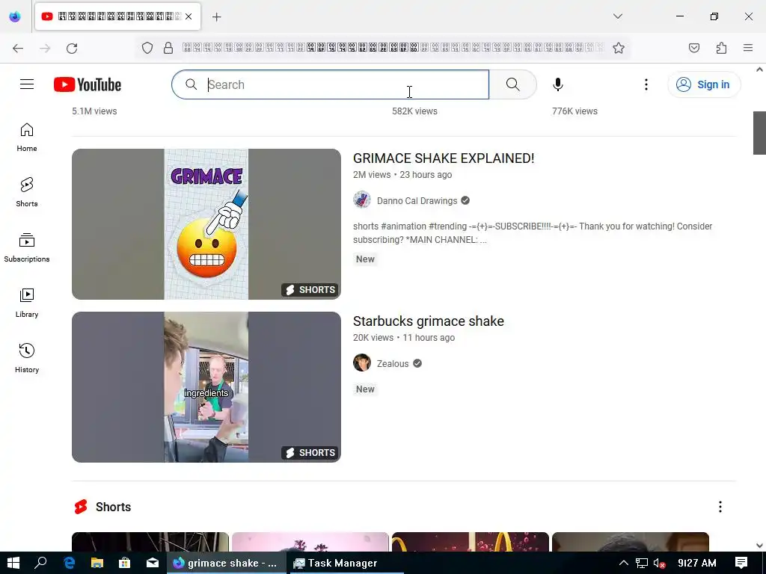
Task: Click the taskbar clock
Action: 697,563
